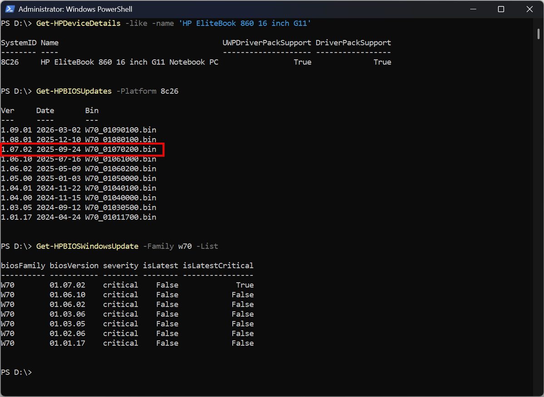Click the 'HP EliteBook 860 16 inch G11' string argument

245,23
